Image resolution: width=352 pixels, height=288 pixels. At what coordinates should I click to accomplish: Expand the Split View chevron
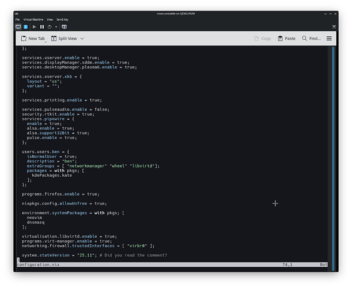point(82,39)
